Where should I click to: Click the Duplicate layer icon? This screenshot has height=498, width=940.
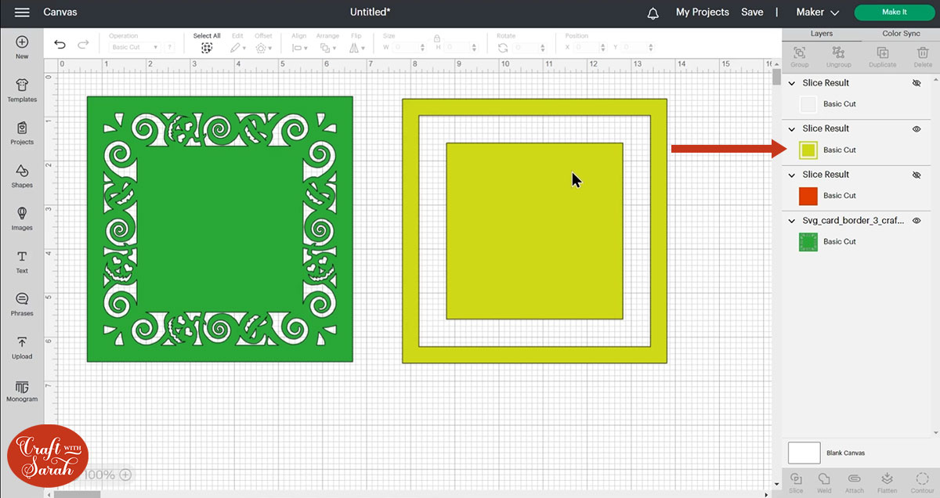pyautogui.click(x=883, y=52)
